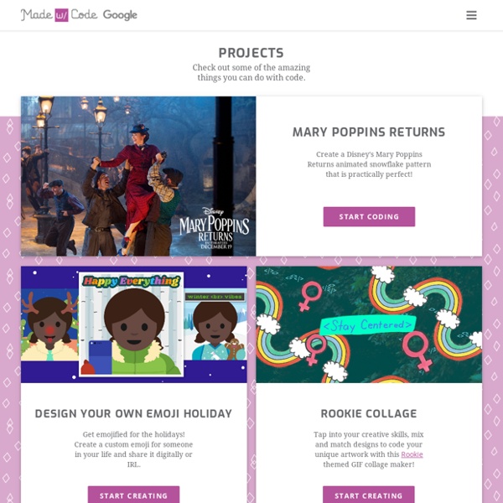Open the Rookie hyperlink in collage description
Screen dimensions: 503x503
coord(412,454)
